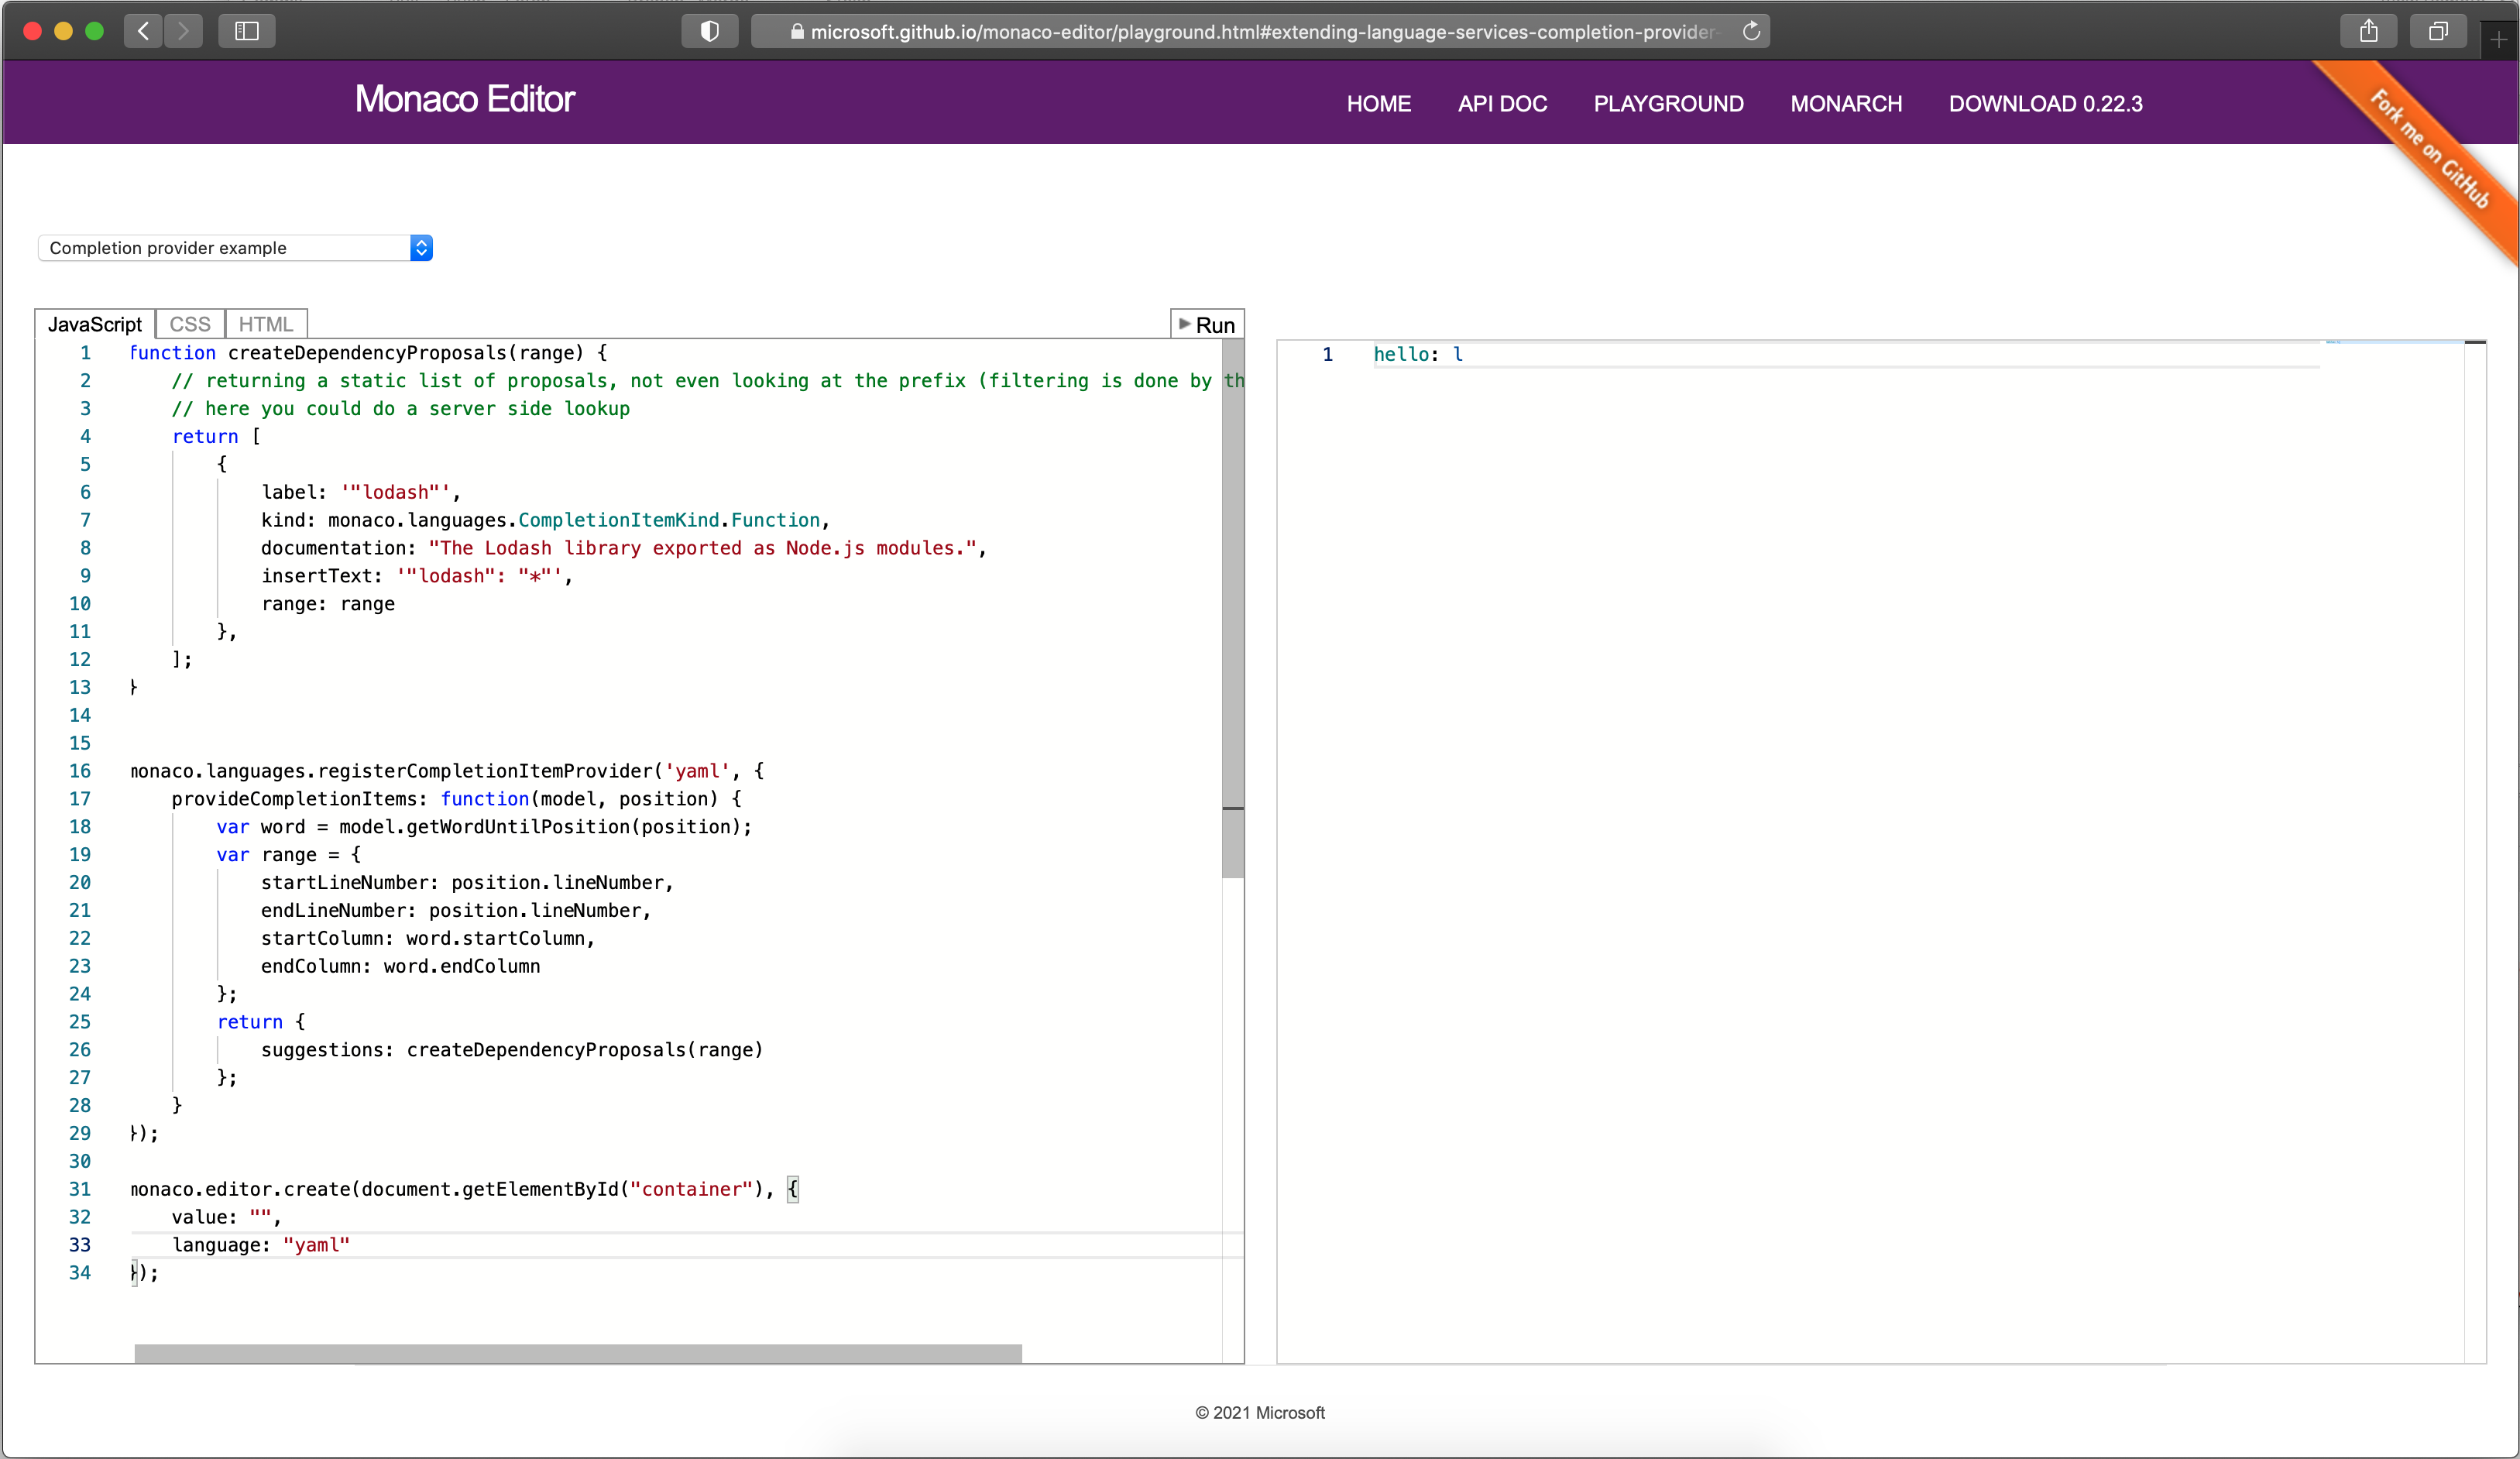Viewport: 2520px width, 1459px height.
Task: Click 'suggestions: createDependencyProposals(range)' line
Action: [x=512, y=1049]
